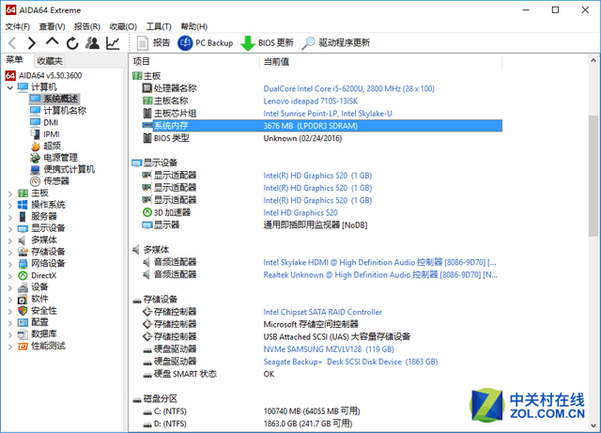601x433 pixels.
Task: Click the 安全性 shield icon
Action: [23, 311]
